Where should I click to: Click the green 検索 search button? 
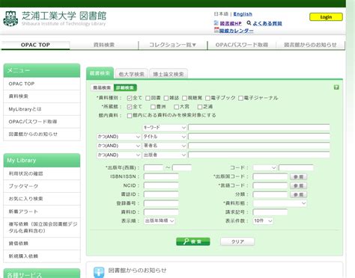(193, 241)
